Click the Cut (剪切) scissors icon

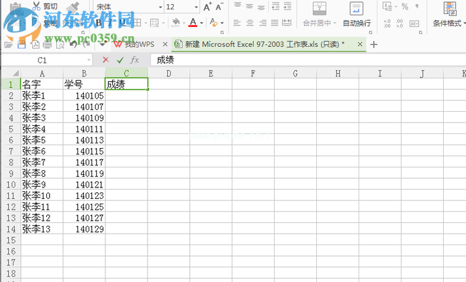pos(35,7)
